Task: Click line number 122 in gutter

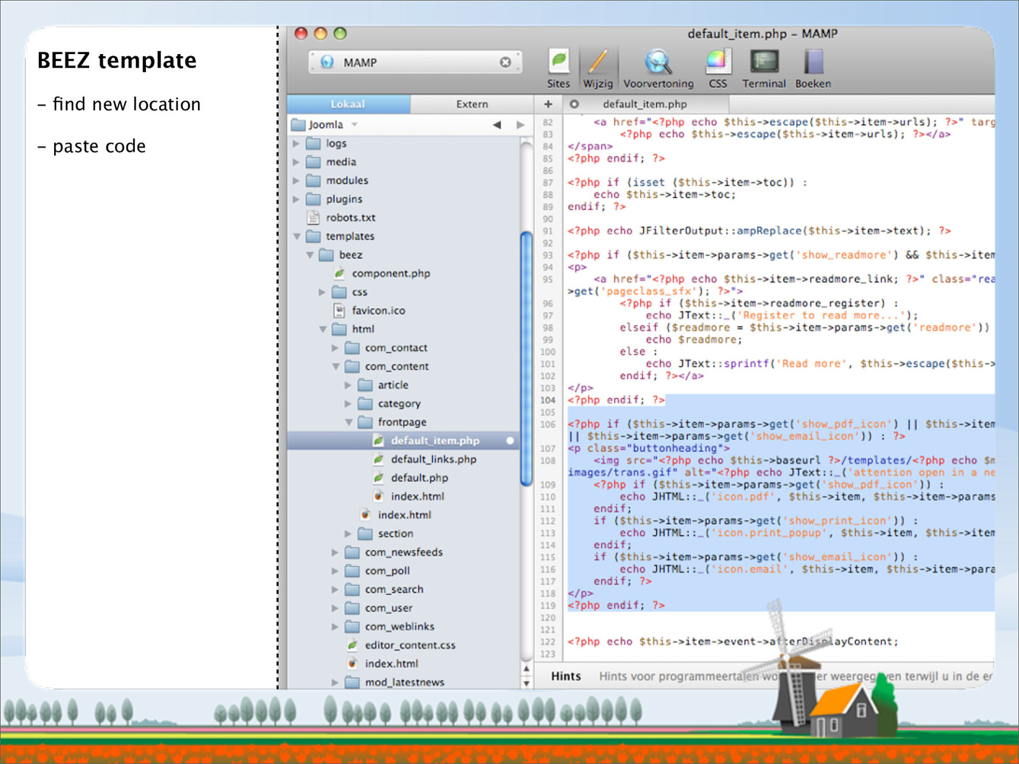Action: coord(548,642)
